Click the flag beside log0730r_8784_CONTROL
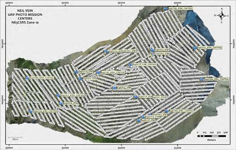Screen dimensions: 236x150 click(98, 73)
